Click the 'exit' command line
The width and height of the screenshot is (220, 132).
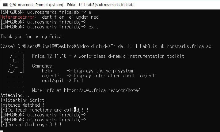tap(49, 27)
